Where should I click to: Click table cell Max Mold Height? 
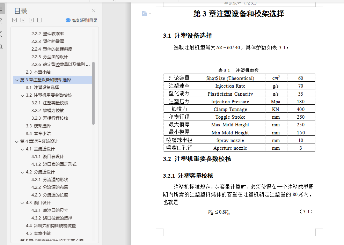click(x=230, y=125)
